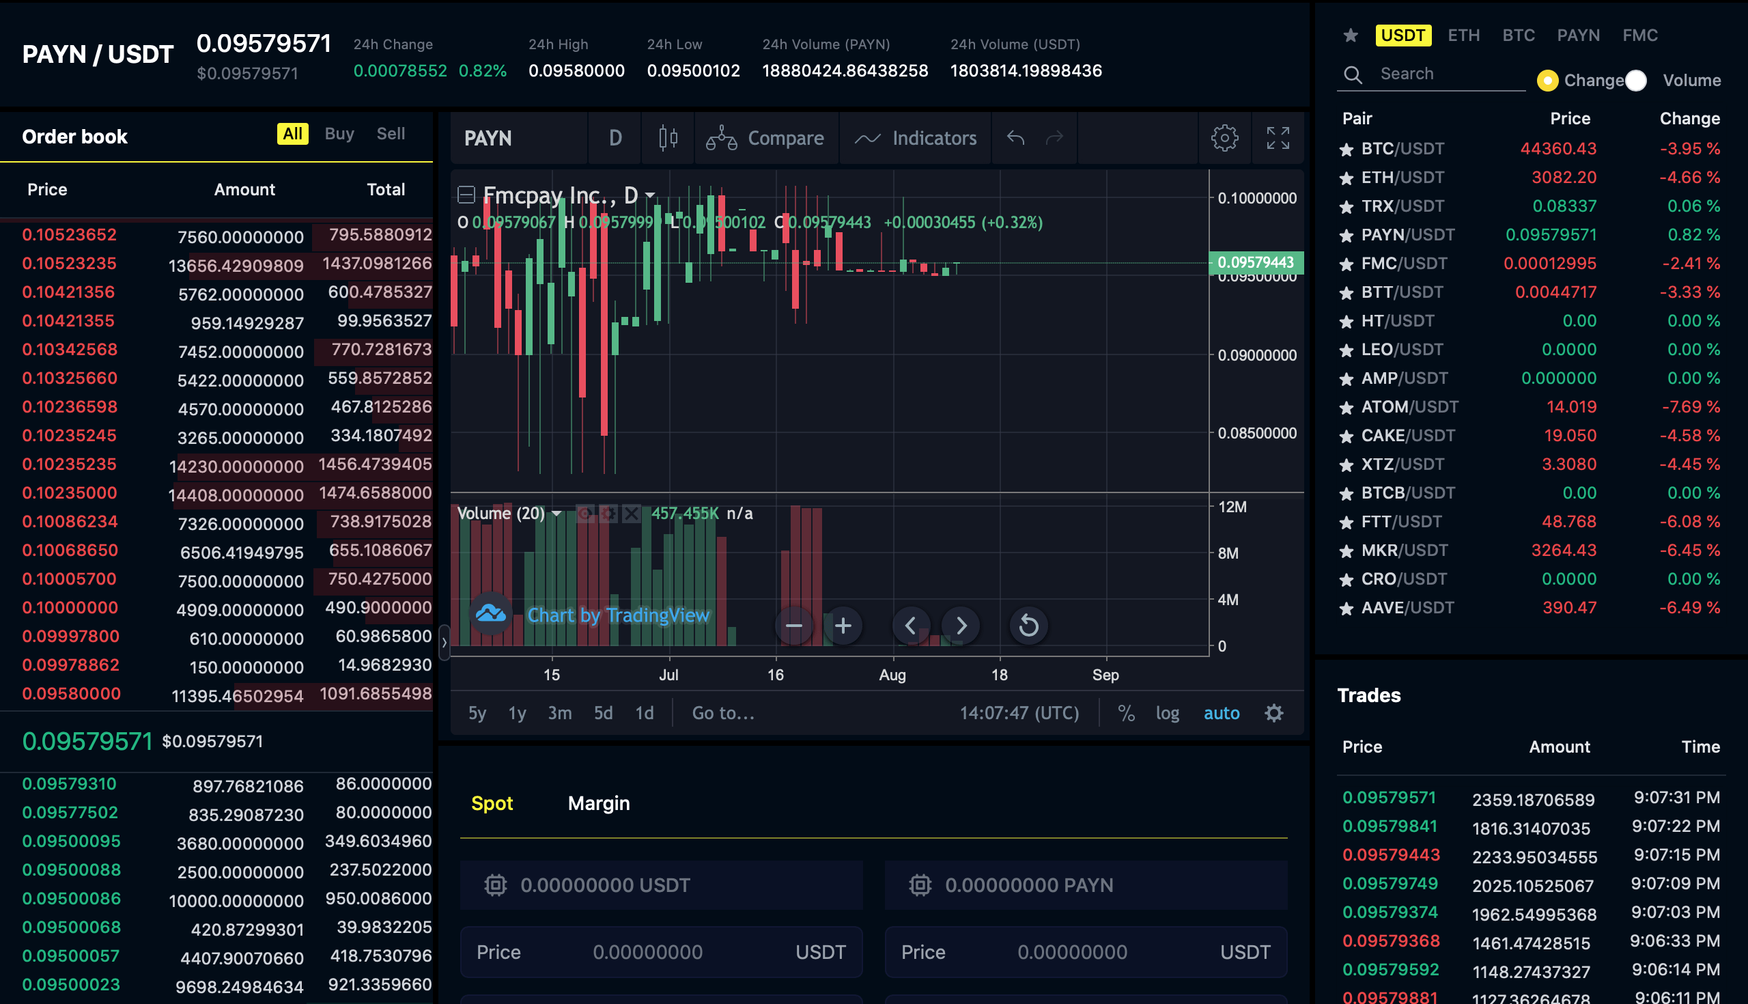Set chart range to 5y
1748x1004 pixels.
tap(477, 713)
